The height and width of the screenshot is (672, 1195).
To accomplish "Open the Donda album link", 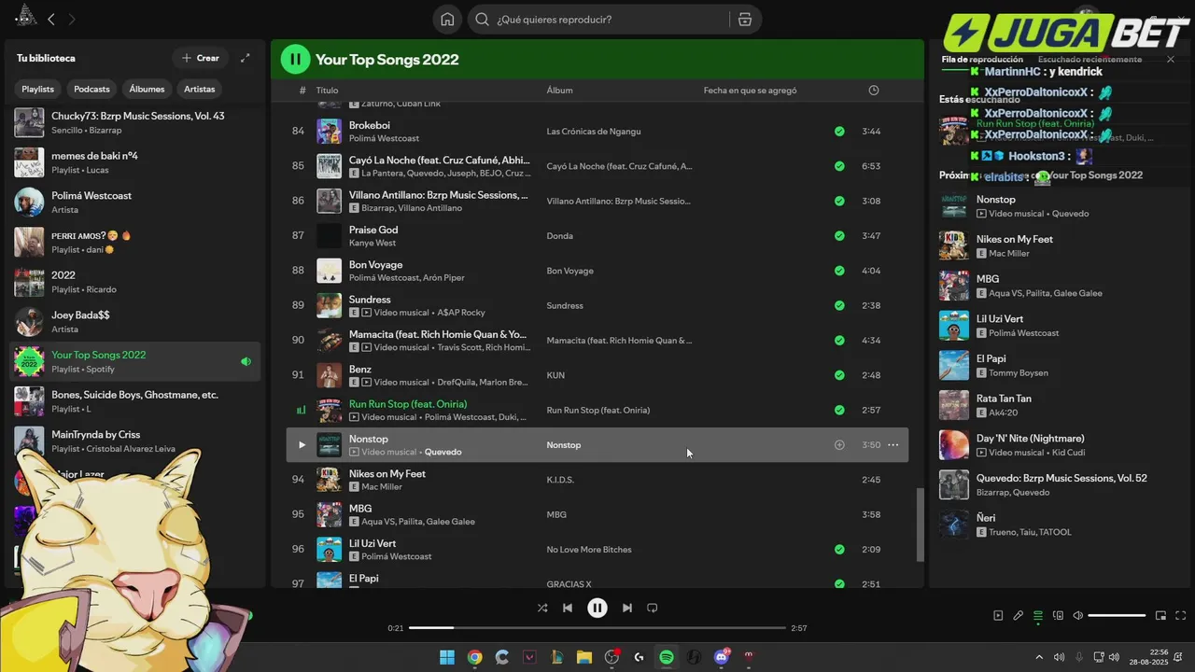I will pyautogui.click(x=560, y=236).
